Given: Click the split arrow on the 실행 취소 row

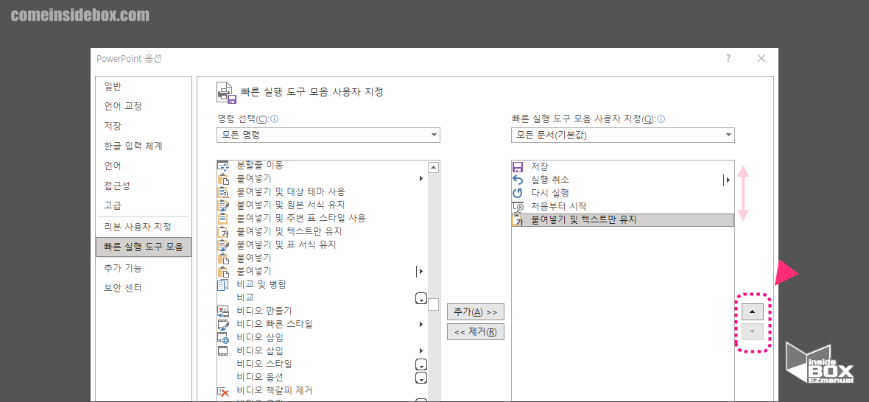Looking at the screenshot, I should (x=727, y=180).
